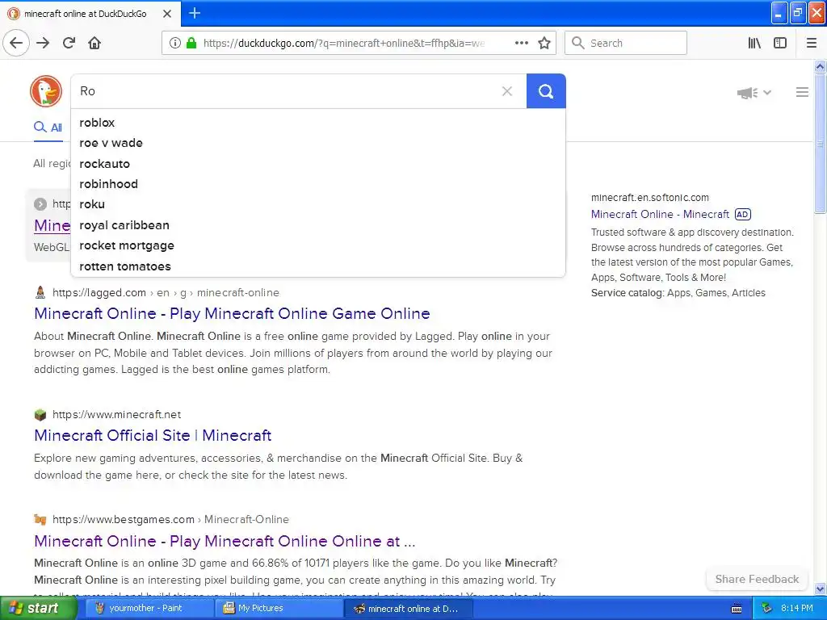827x620 pixels.
Task: Click the system tray icon near the clock
Action: pos(766,609)
